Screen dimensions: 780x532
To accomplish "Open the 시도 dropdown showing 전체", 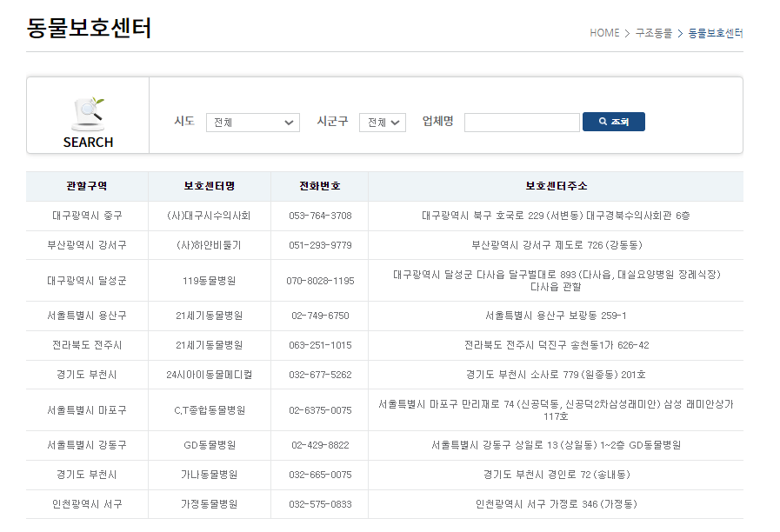I will pyautogui.click(x=252, y=122).
